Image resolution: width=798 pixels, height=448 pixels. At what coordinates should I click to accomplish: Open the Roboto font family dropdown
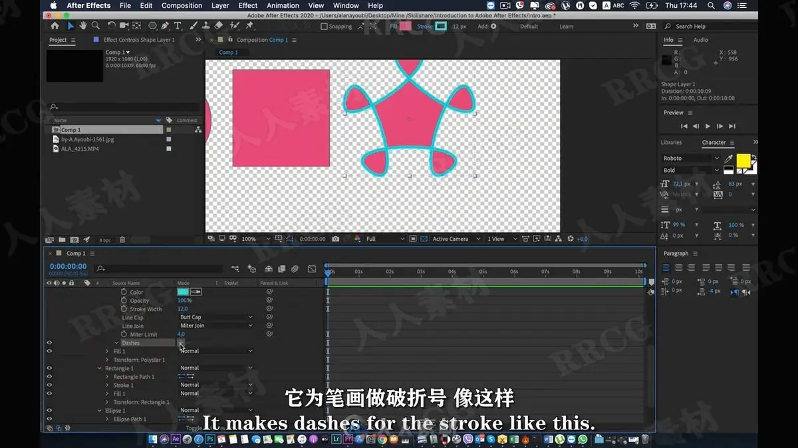pos(691,159)
